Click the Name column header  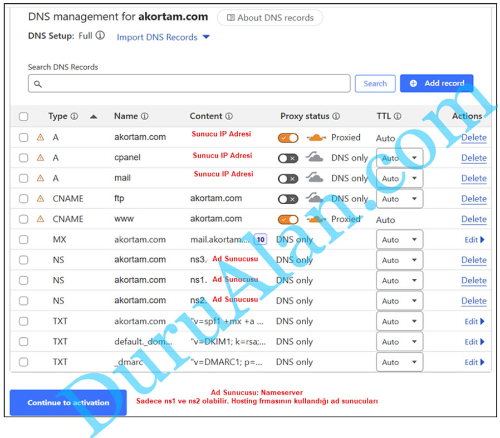tap(126, 116)
